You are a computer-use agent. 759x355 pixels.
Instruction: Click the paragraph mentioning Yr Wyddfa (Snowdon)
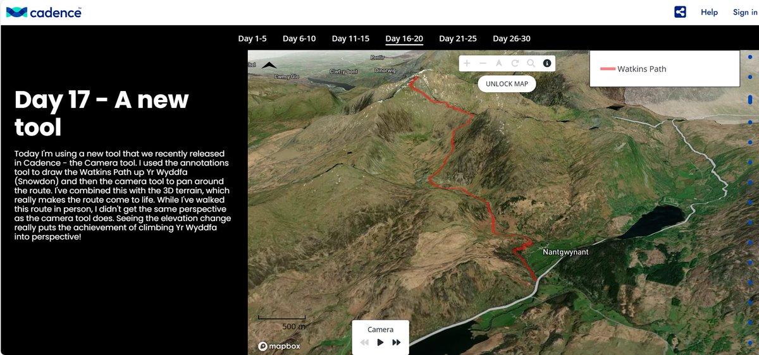click(x=123, y=195)
